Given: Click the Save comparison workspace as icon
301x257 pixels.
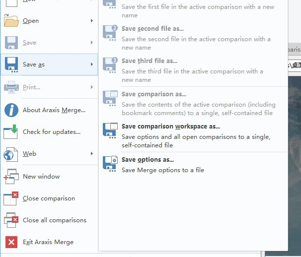Looking at the screenshot, I should point(110,130).
